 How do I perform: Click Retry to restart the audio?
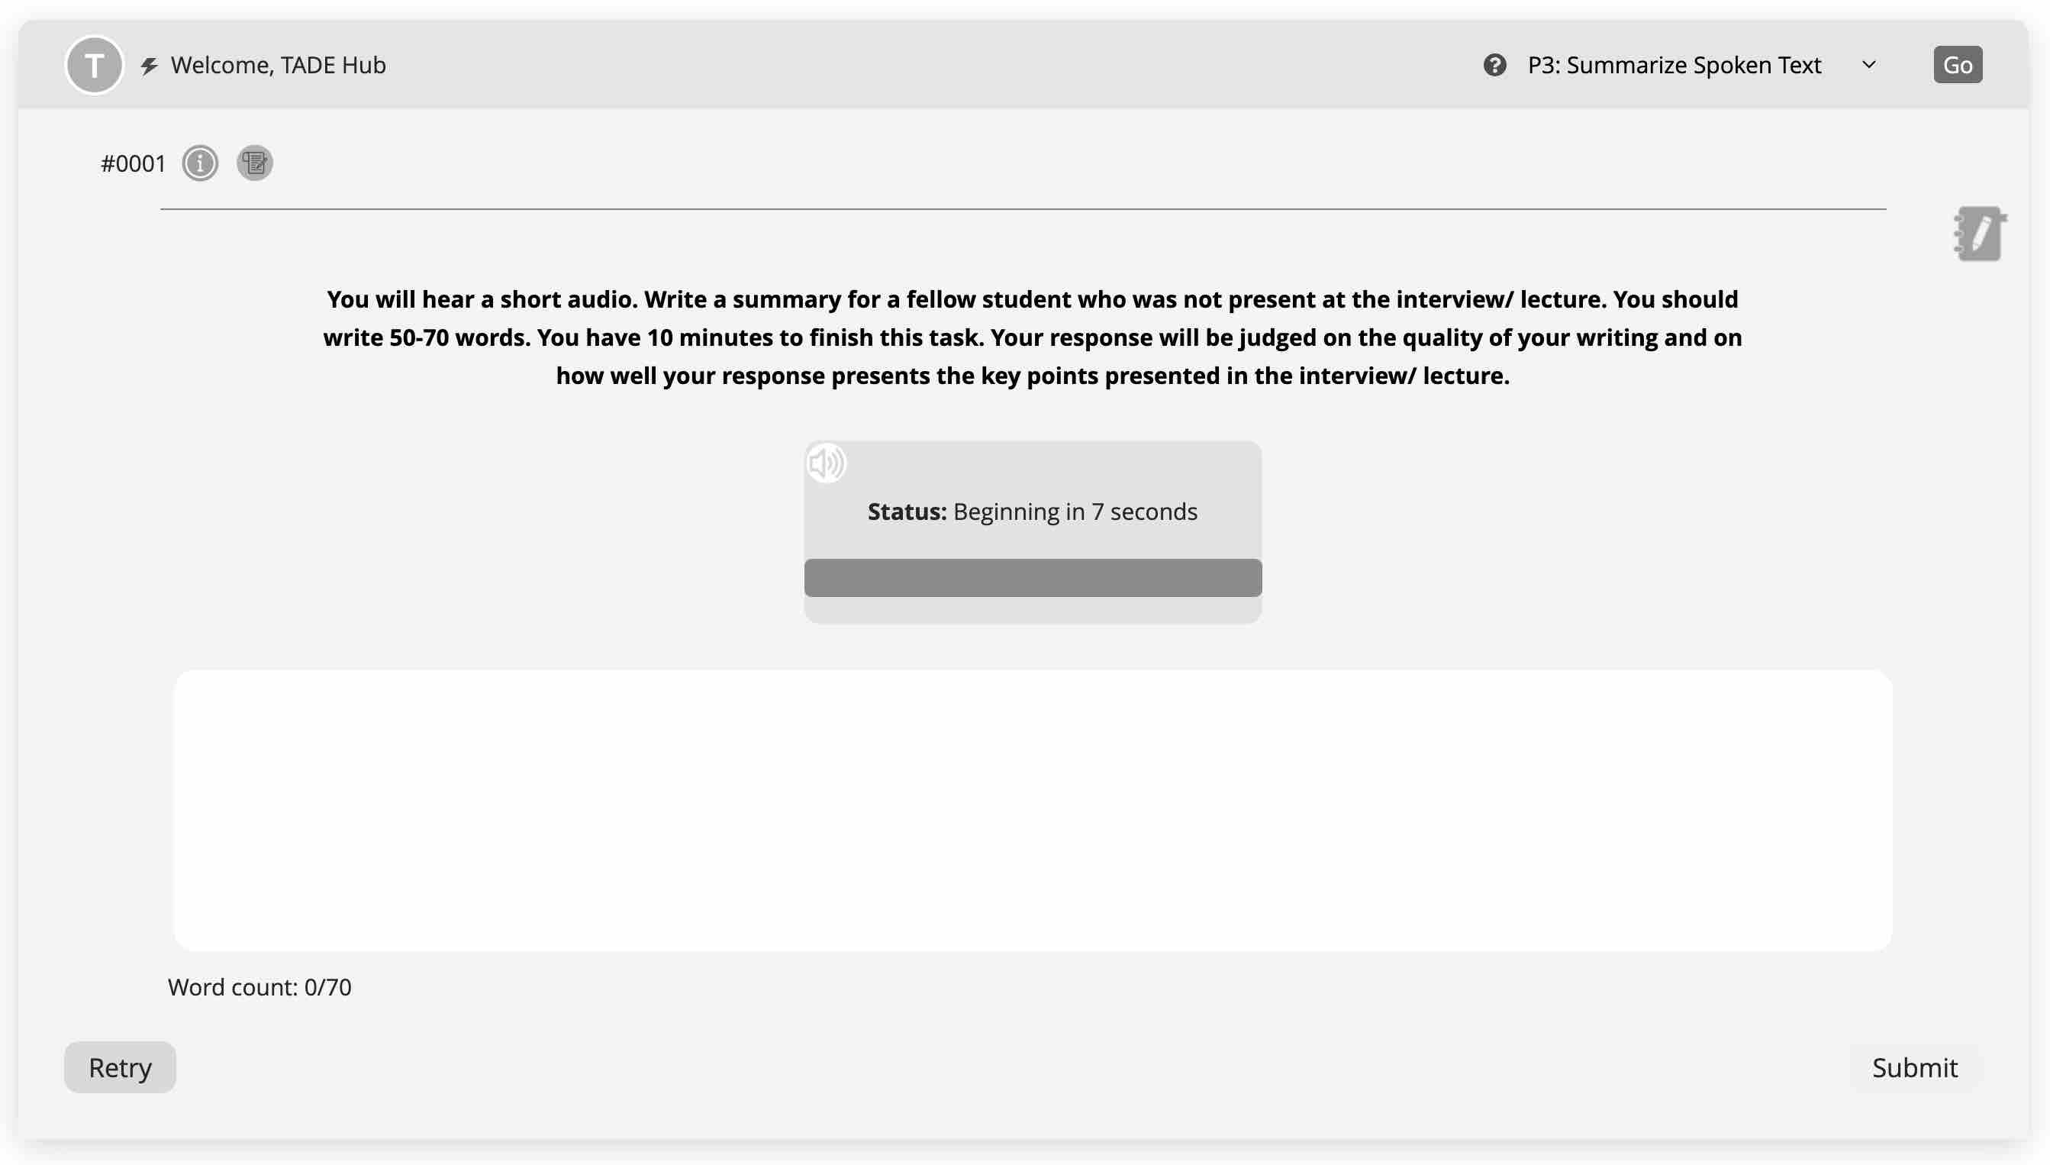point(120,1067)
